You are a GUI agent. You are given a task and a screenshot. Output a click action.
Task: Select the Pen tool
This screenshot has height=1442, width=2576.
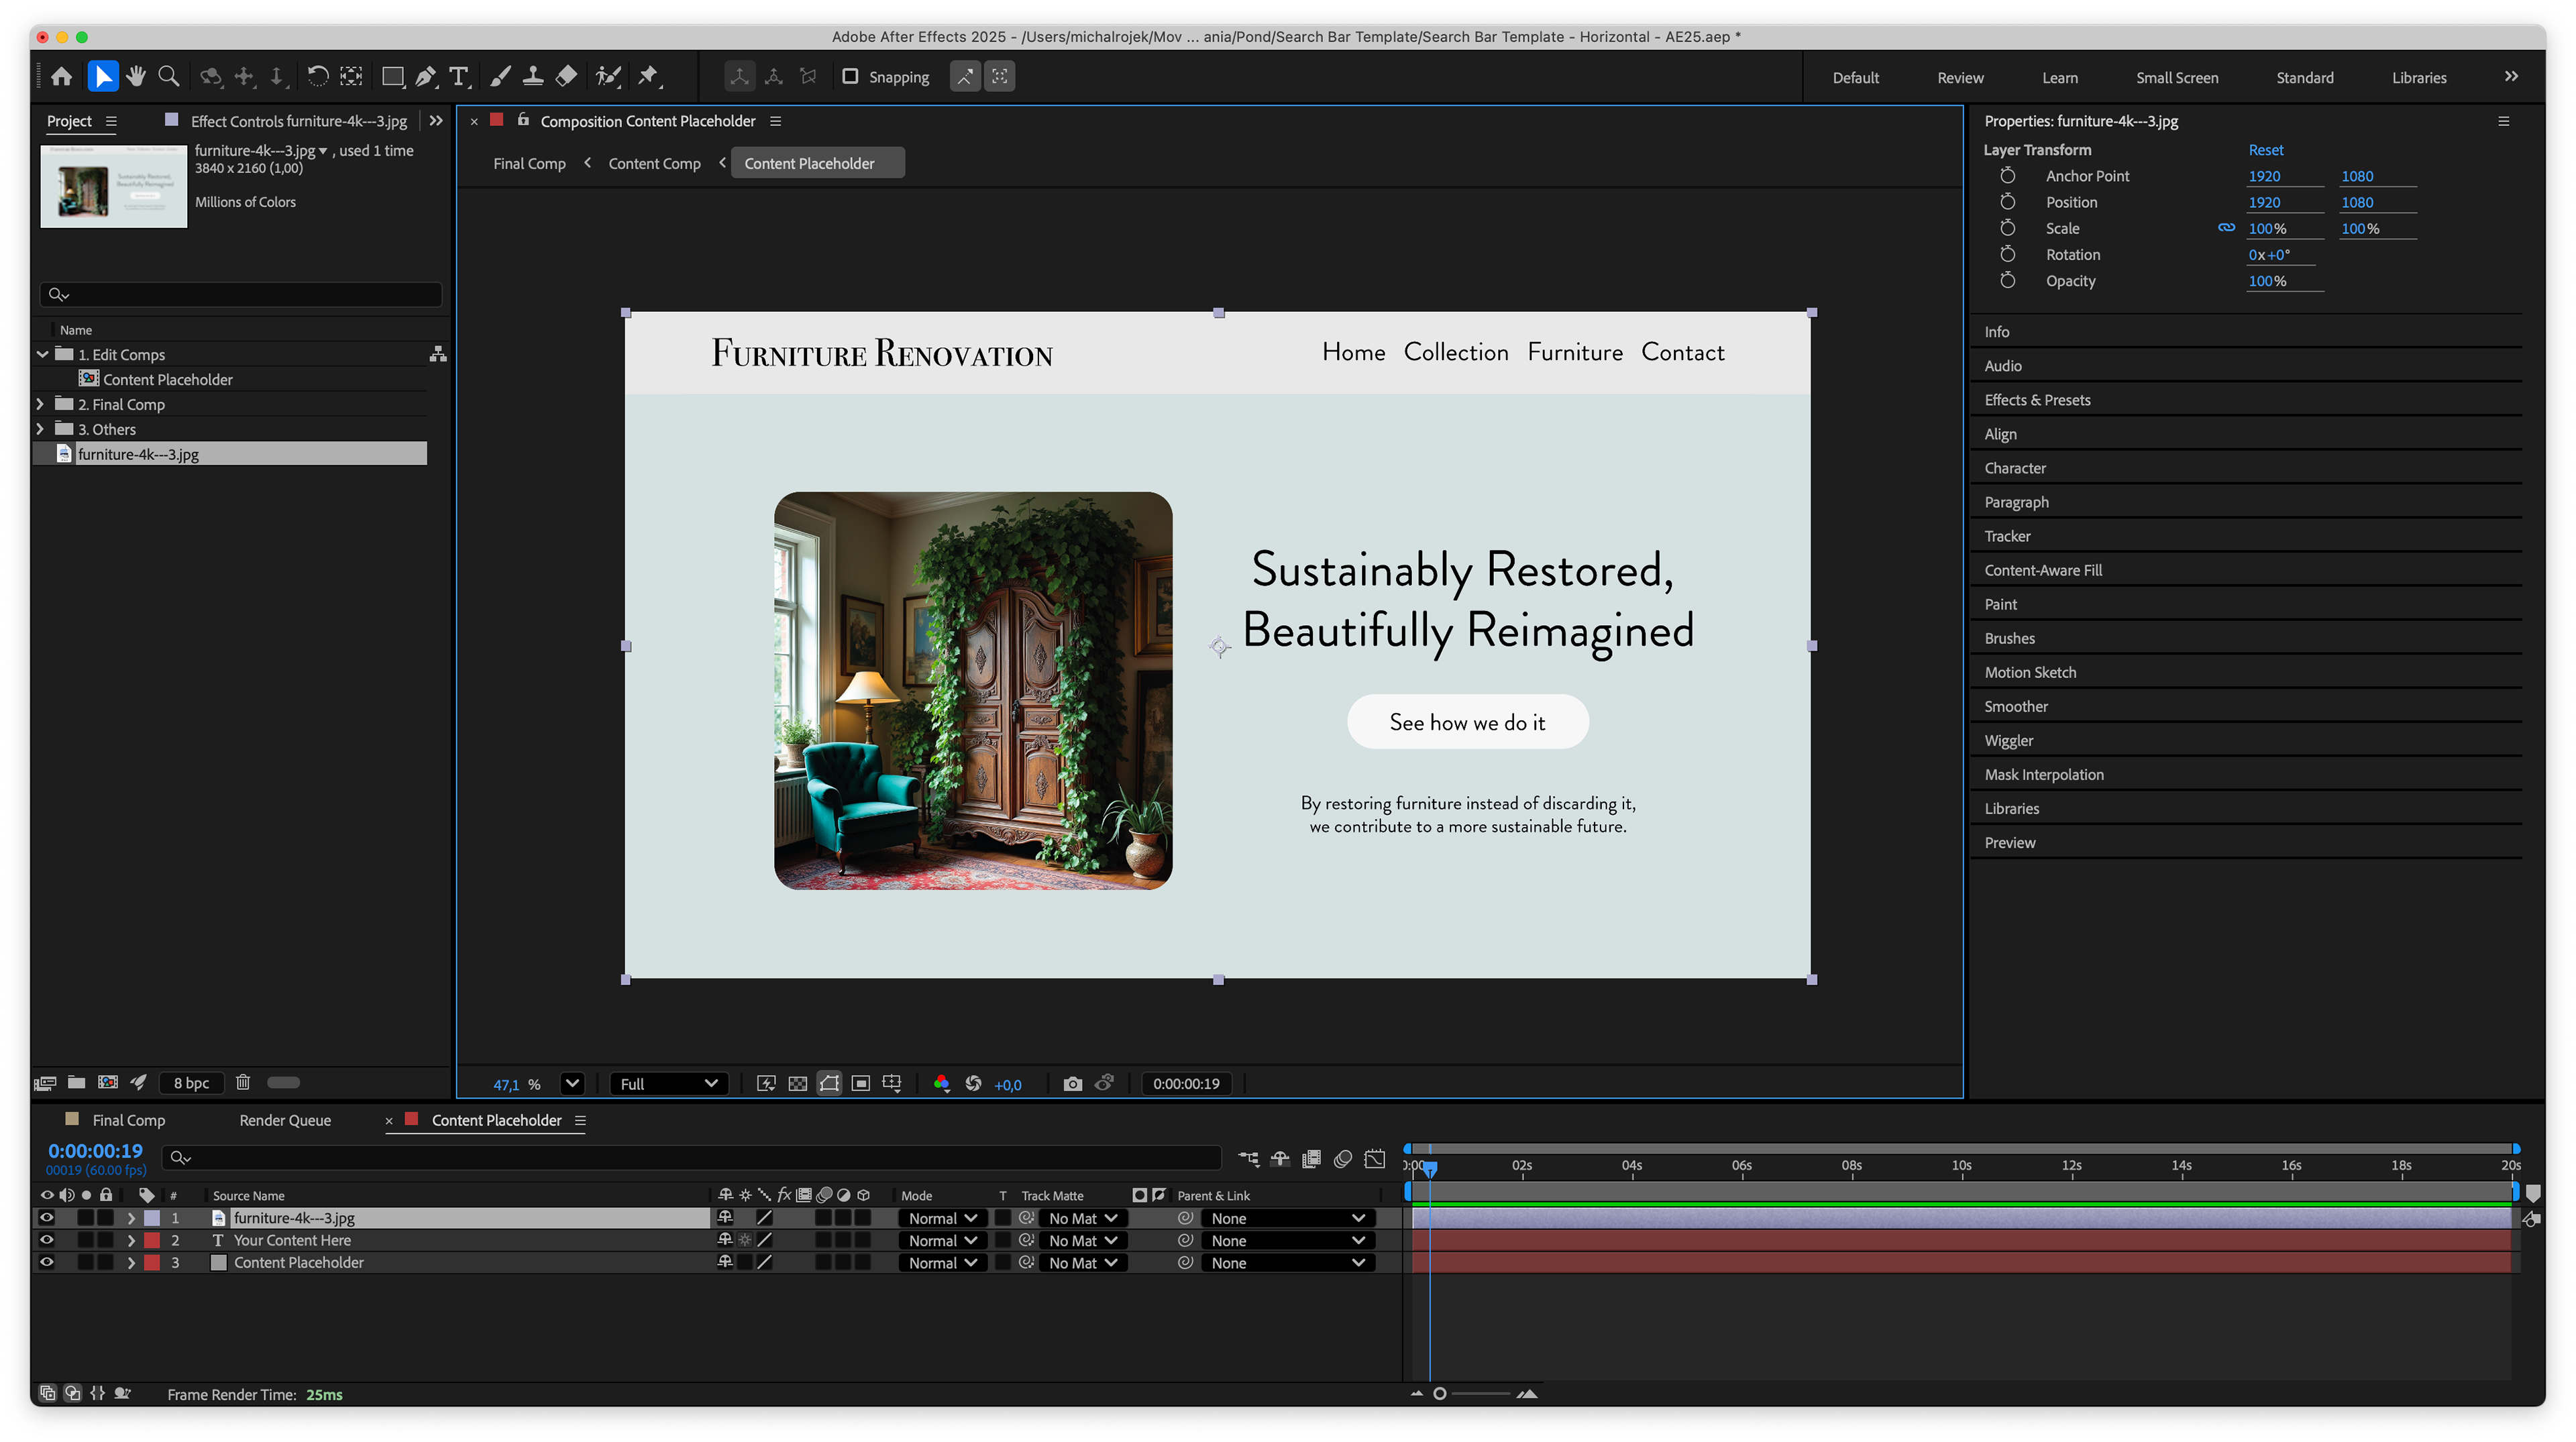(426, 77)
